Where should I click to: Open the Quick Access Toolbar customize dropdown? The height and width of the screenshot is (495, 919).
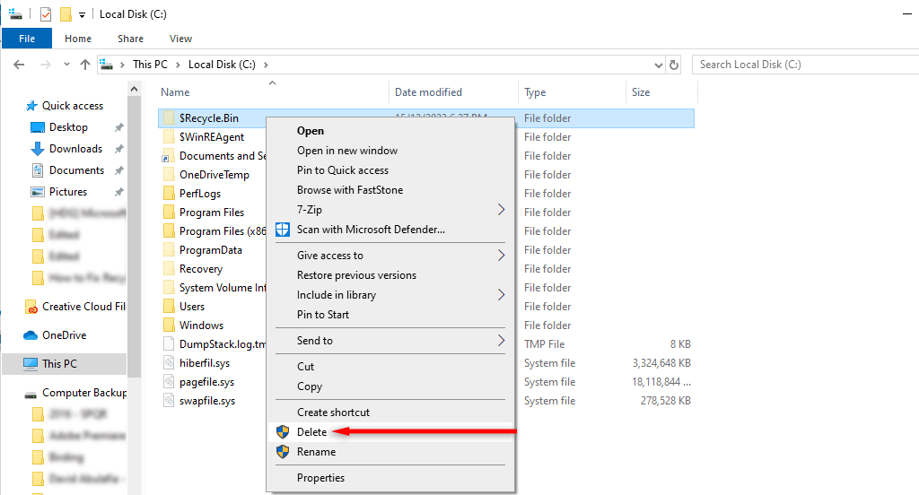click(83, 14)
